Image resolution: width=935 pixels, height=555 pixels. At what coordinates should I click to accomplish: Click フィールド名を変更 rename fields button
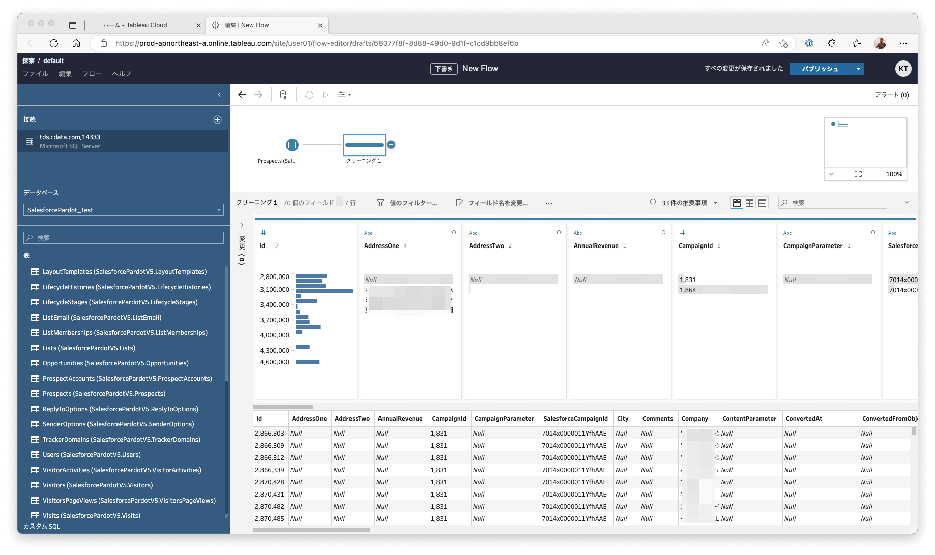(x=492, y=203)
